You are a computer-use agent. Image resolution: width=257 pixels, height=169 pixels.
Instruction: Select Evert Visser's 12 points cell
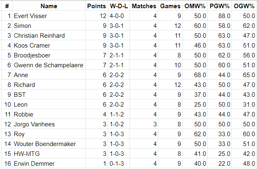97,16
